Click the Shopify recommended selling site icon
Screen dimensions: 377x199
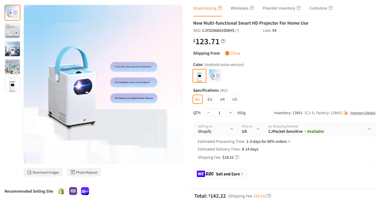pyautogui.click(x=61, y=191)
